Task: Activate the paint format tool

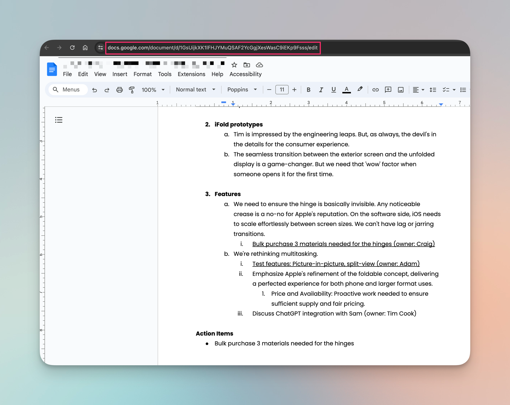Action: click(x=132, y=90)
